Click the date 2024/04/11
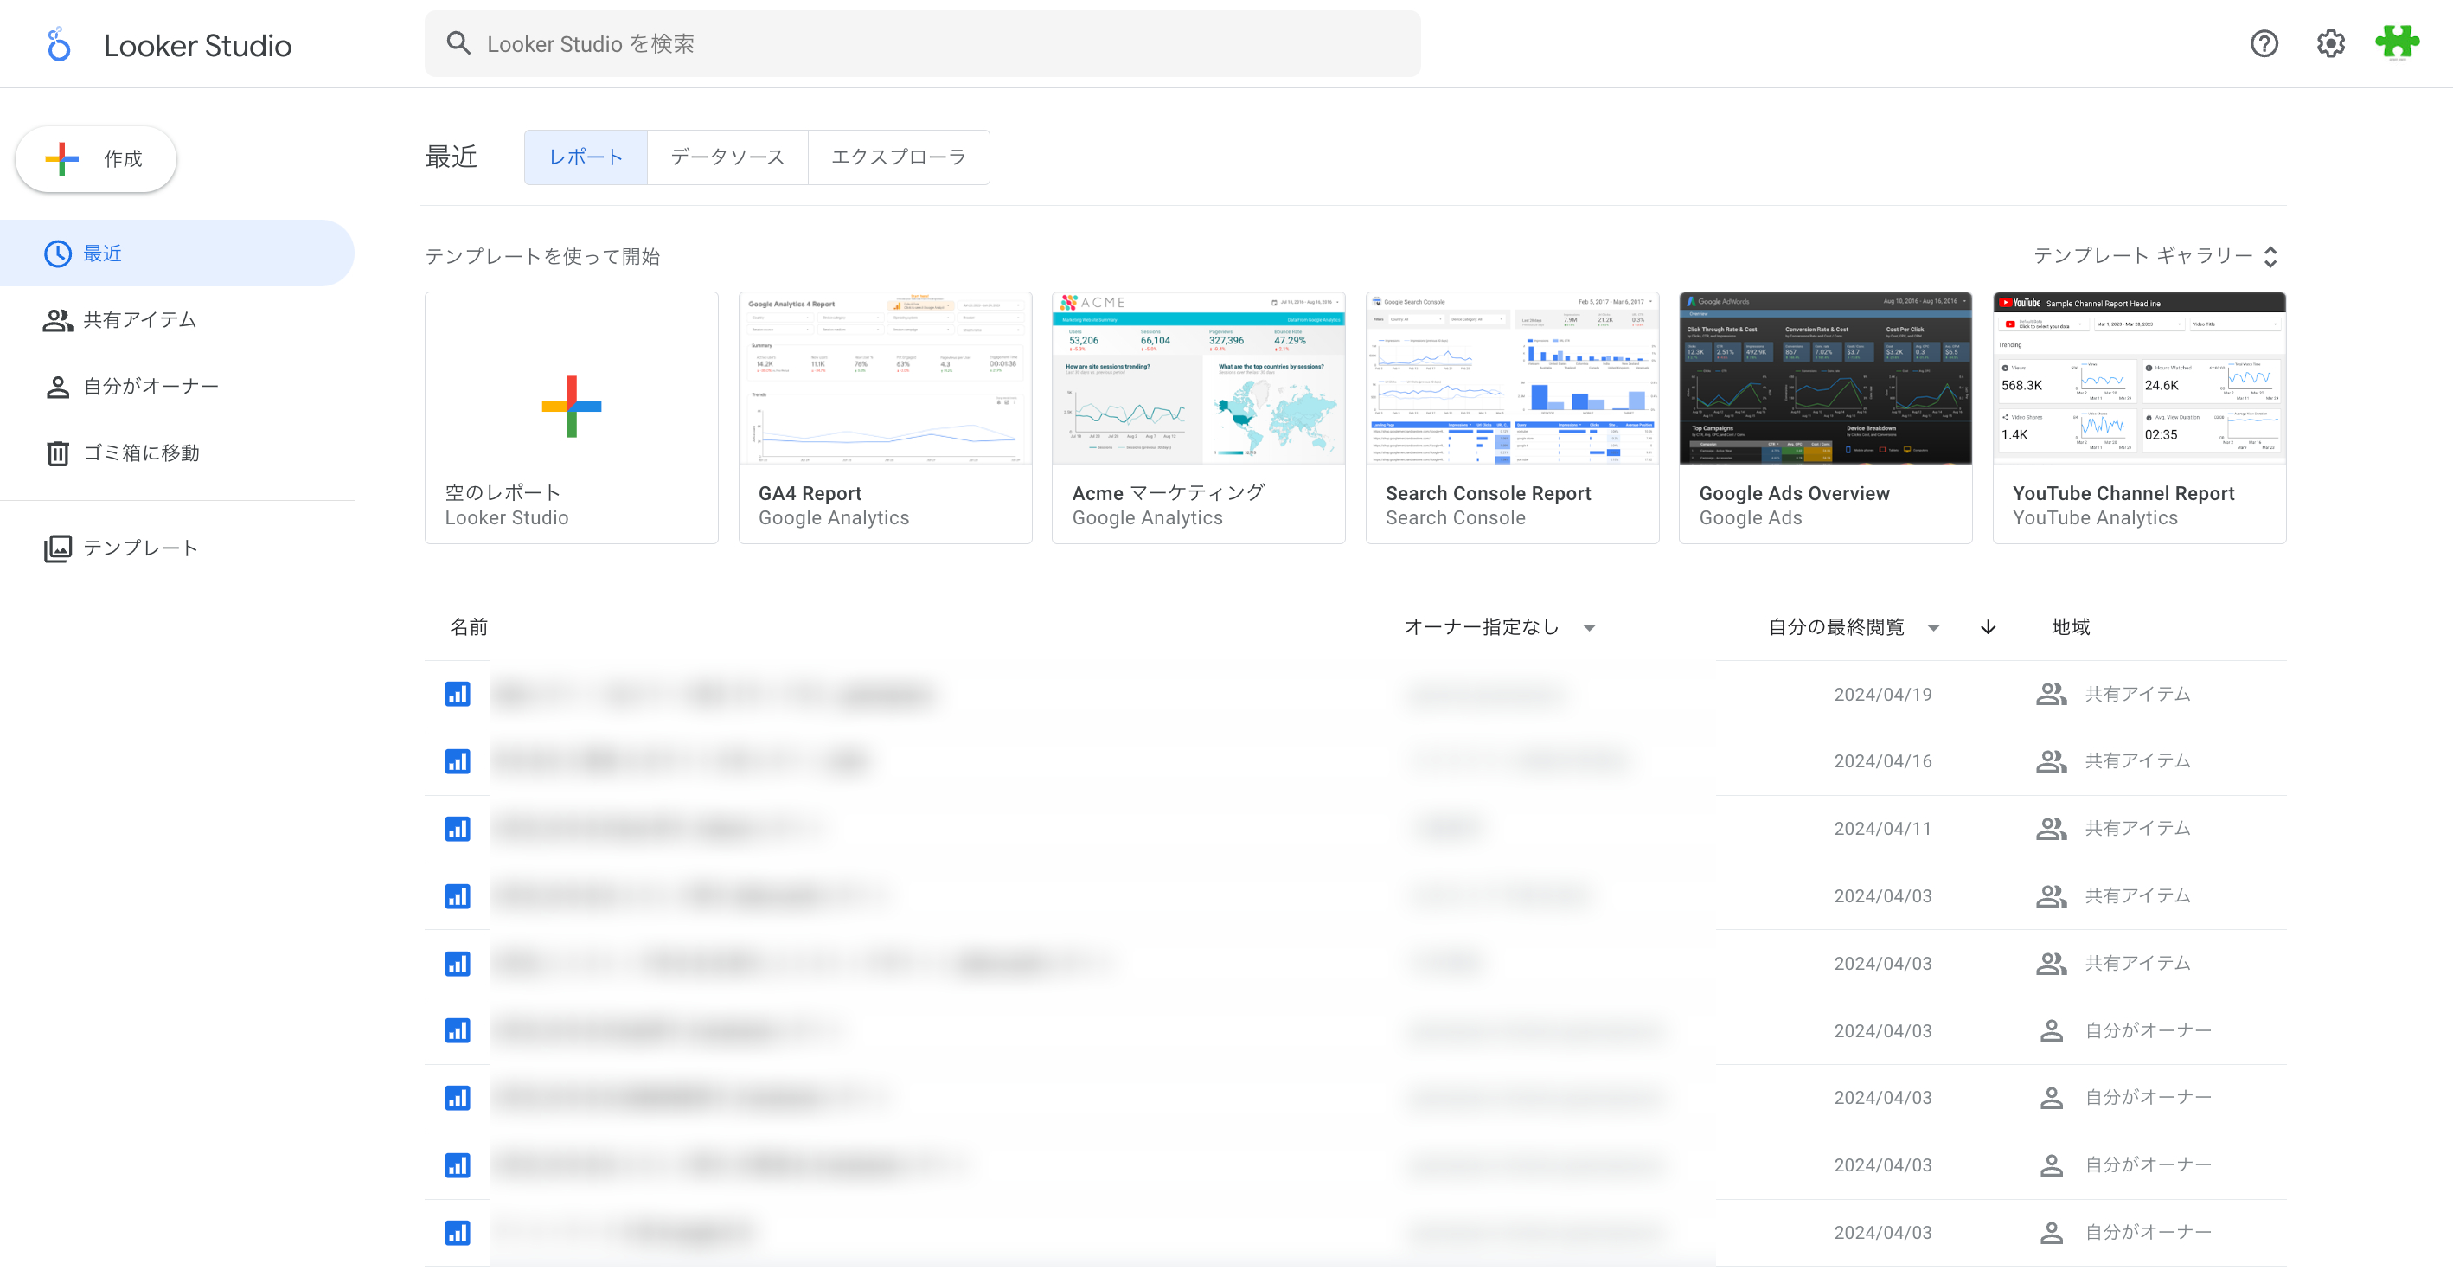The image size is (2453, 1270). click(1883, 829)
